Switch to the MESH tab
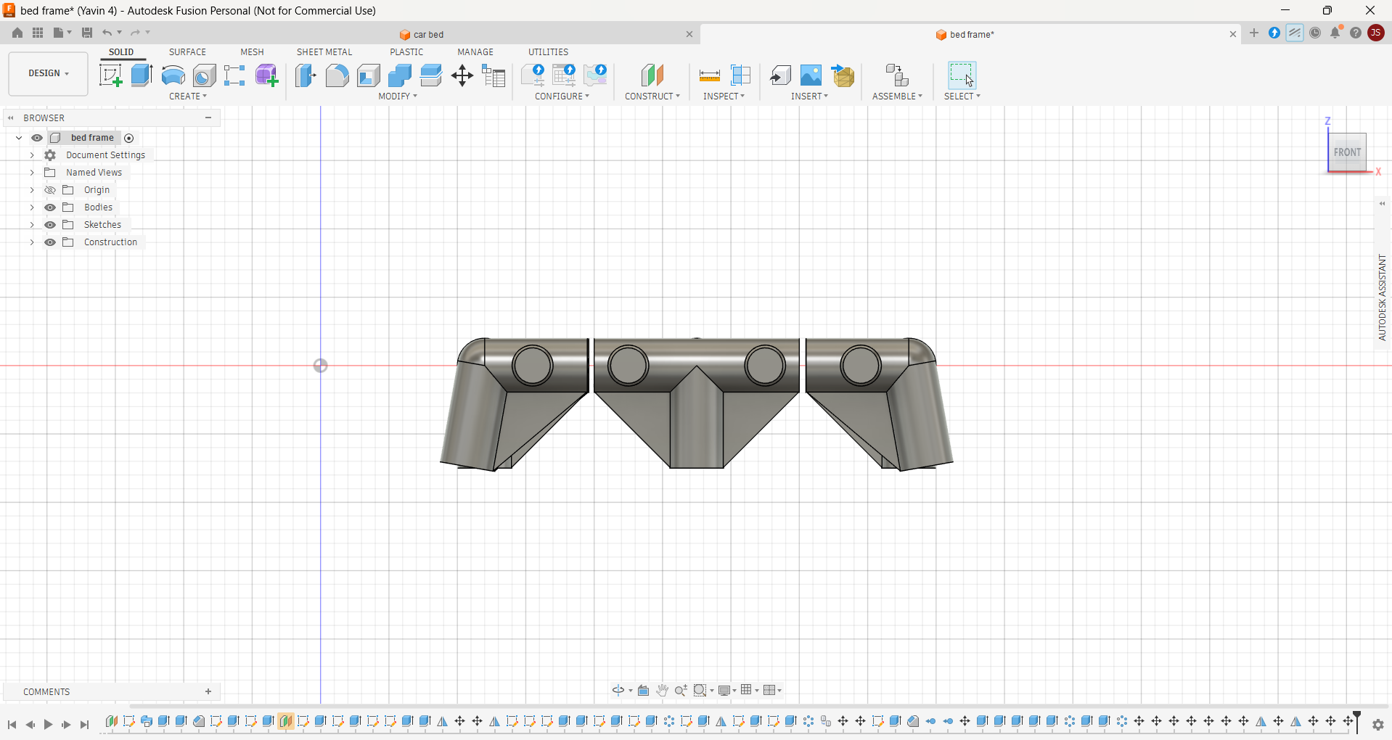 point(252,52)
